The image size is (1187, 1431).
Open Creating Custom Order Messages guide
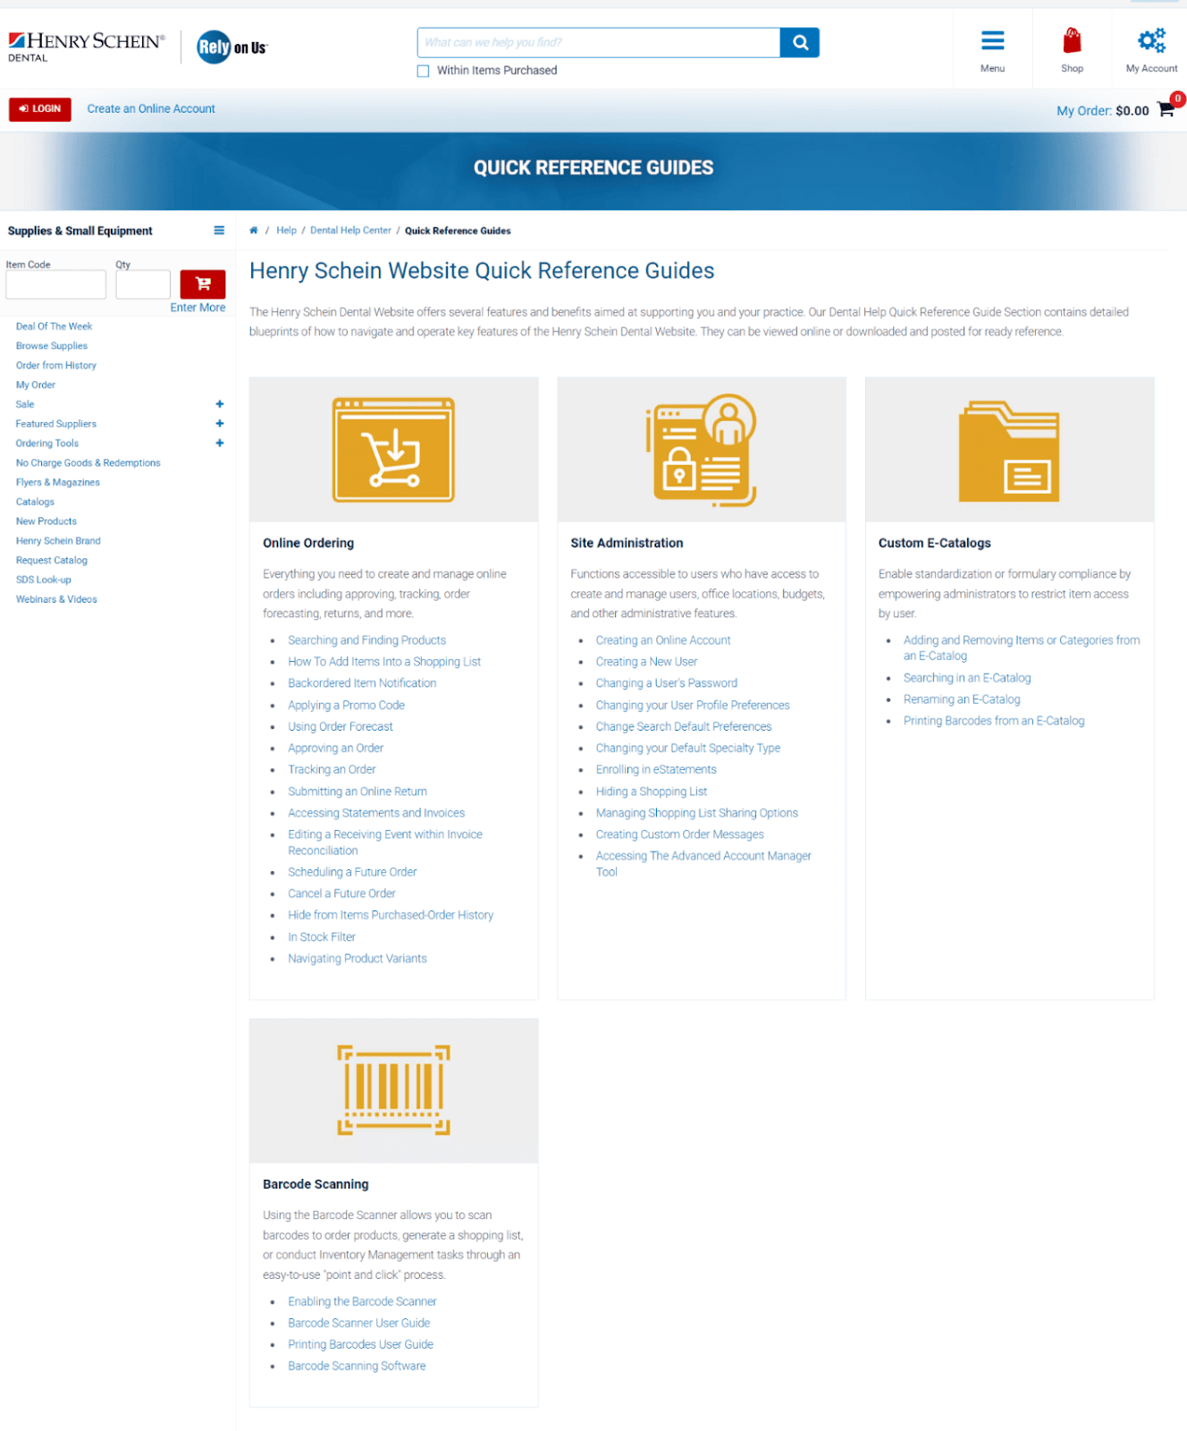pyautogui.click(x=680, y=835)
